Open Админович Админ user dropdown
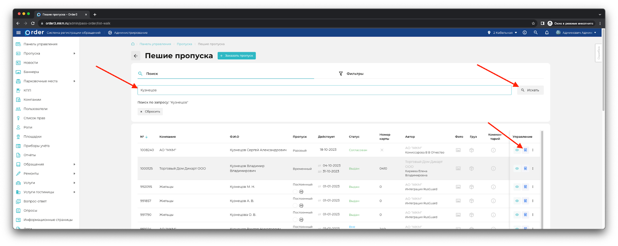The width and height of the screenshot is (618, 246). [x=576, y=33]
